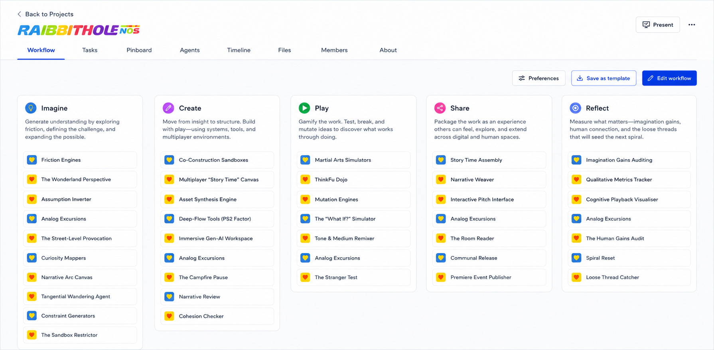Click the heart icon beside Martial Arts Simulators
Image resolution: width=714 pixels, height=350 pixels.
306,160
